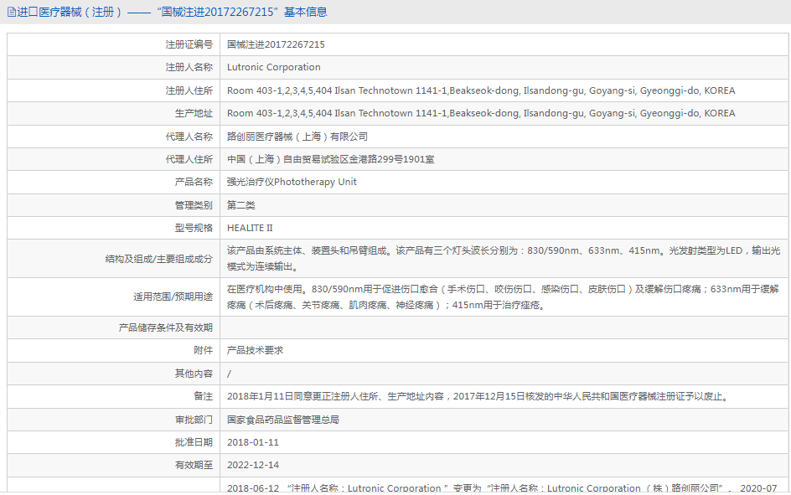
Task: Click the 审批部门 label
Action: 194,420
